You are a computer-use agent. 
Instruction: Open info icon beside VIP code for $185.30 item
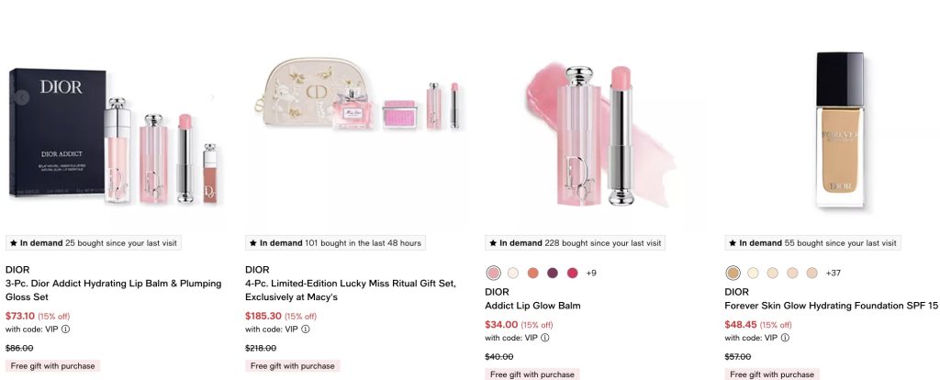tap(306, 329)
